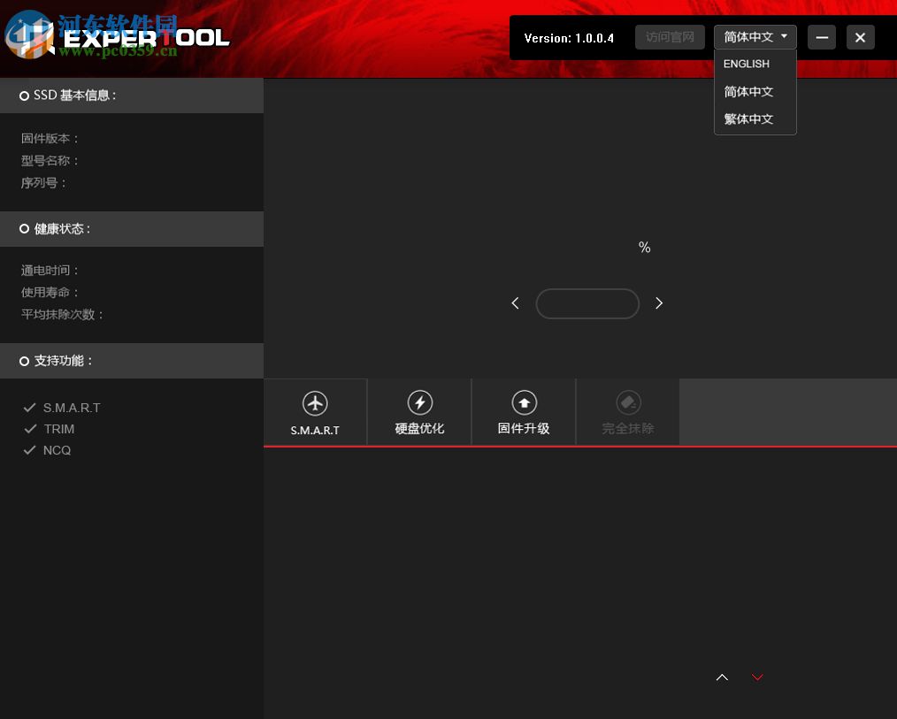The image size is (897, 719).
Task: Click the left arrow beside the drive selector
Action: [x=515, y=302]
